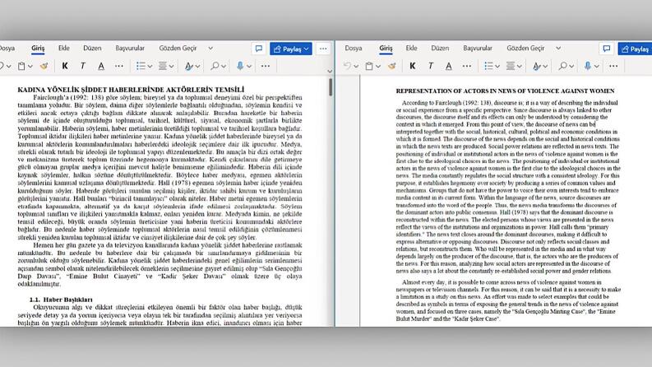Select Başvurular tab in left window
The height and width of the screenshot is (367, 652).
tap(130, 48)
